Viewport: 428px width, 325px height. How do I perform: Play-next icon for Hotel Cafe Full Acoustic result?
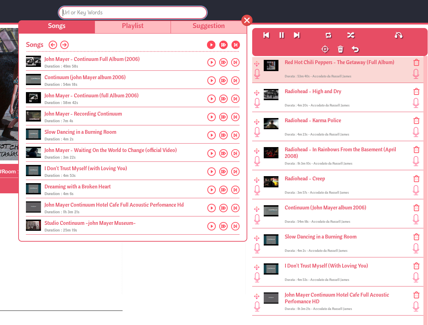click(x=235, y=208)
